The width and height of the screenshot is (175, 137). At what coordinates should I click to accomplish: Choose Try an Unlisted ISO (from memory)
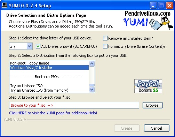click(x=49, y=90)
